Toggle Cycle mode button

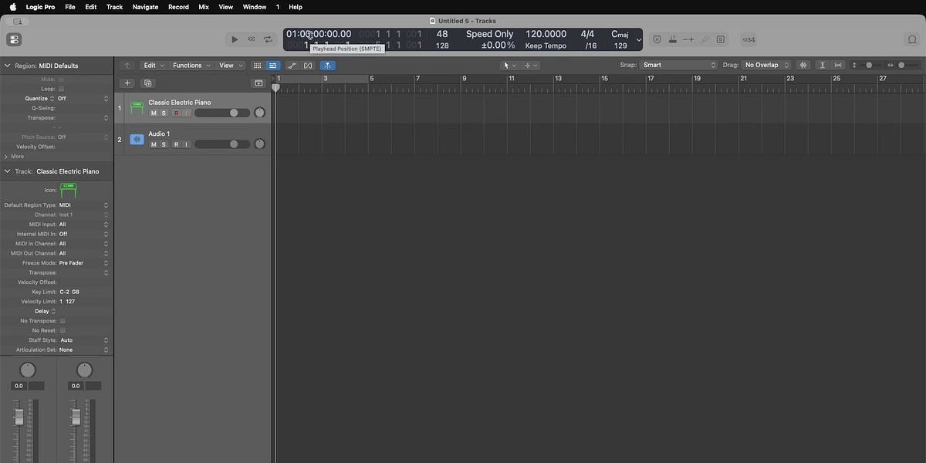268,39
